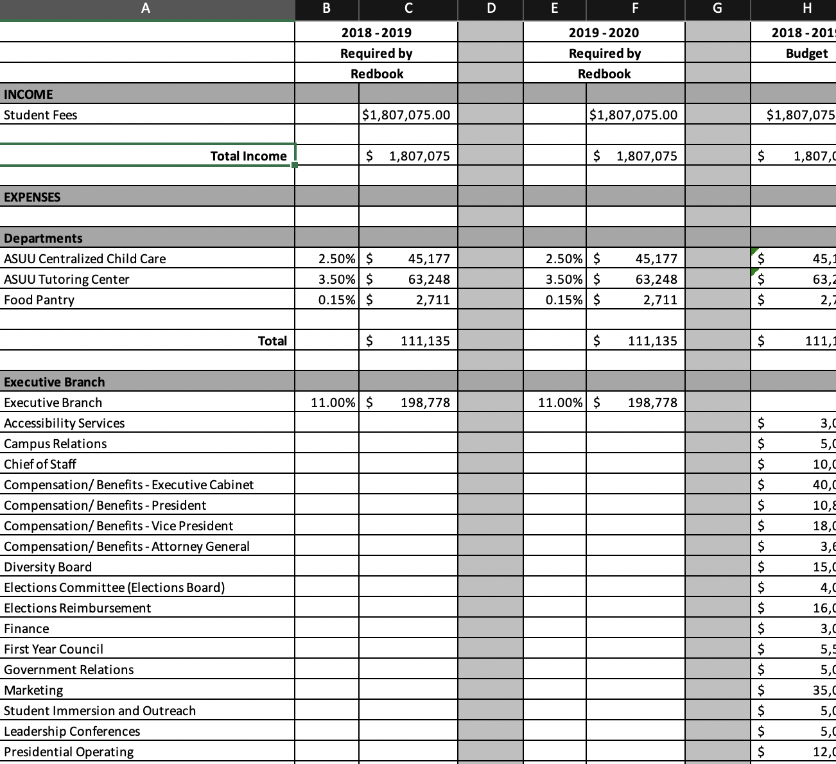Select ASUU Tutoring Center cell

tap(147, 279)
